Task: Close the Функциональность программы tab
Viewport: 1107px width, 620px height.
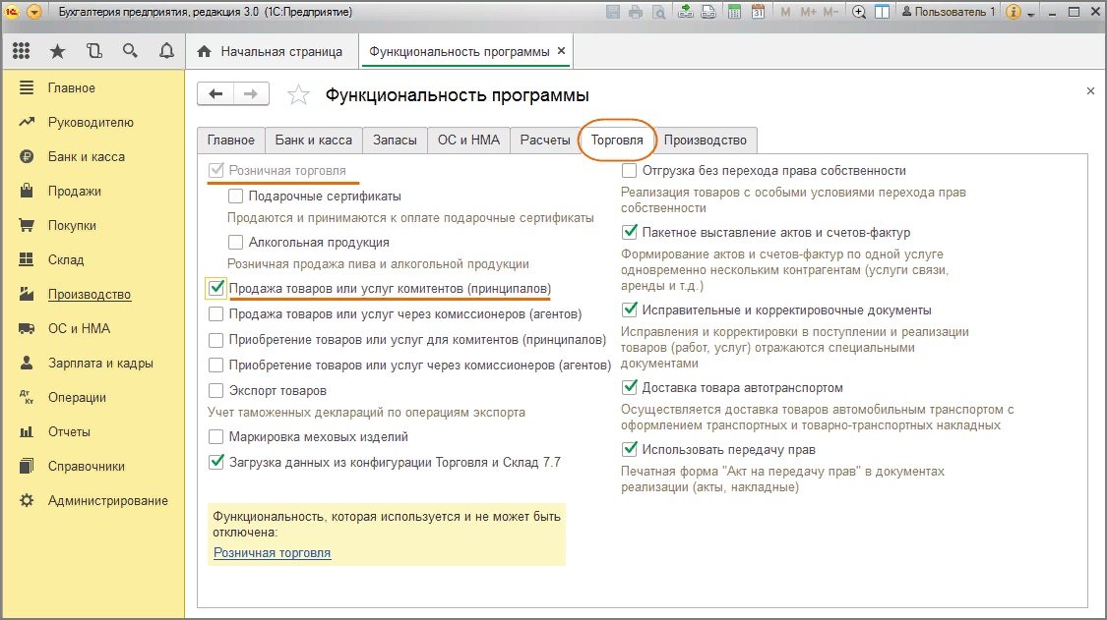Action: pyautogui.click(x=562, y=51)
